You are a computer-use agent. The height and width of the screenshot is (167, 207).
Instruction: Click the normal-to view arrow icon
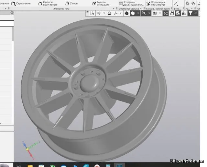[x=109, y=13]
